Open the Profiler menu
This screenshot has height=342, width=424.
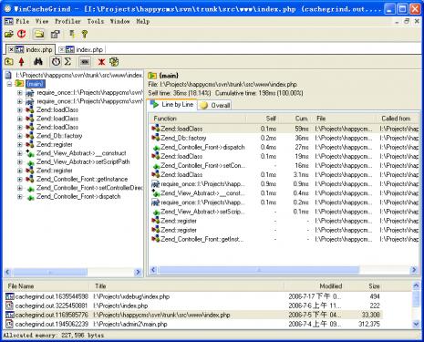pos(67,21)
